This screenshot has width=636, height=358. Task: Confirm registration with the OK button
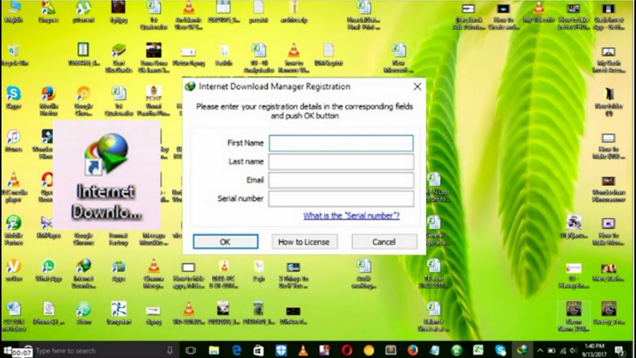click(x=226, y=242)
